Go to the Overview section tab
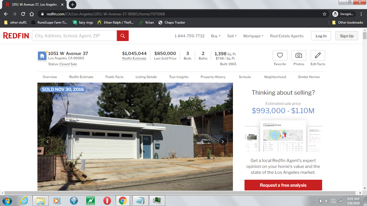 click(x=50, y=77)
